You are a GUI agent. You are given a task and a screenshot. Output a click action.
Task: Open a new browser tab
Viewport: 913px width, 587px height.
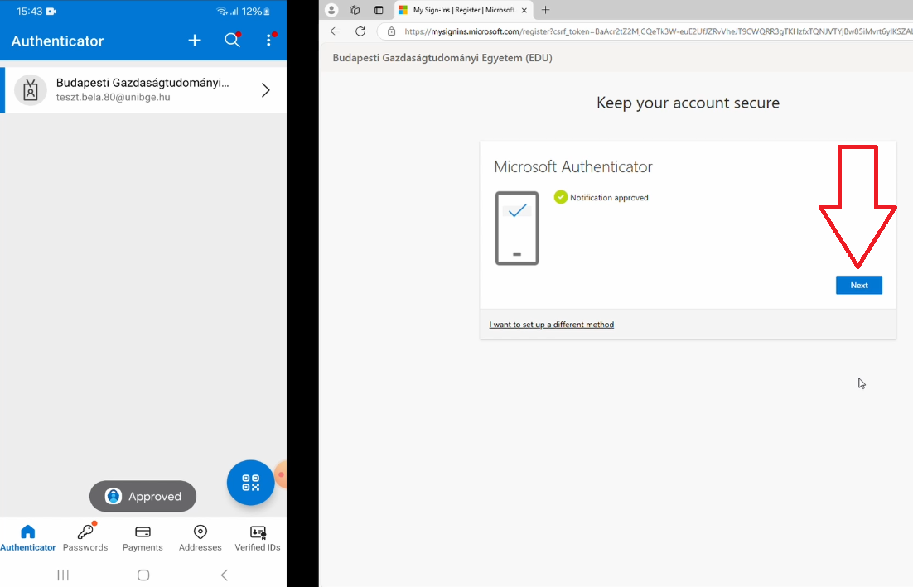tap(546, 10)
